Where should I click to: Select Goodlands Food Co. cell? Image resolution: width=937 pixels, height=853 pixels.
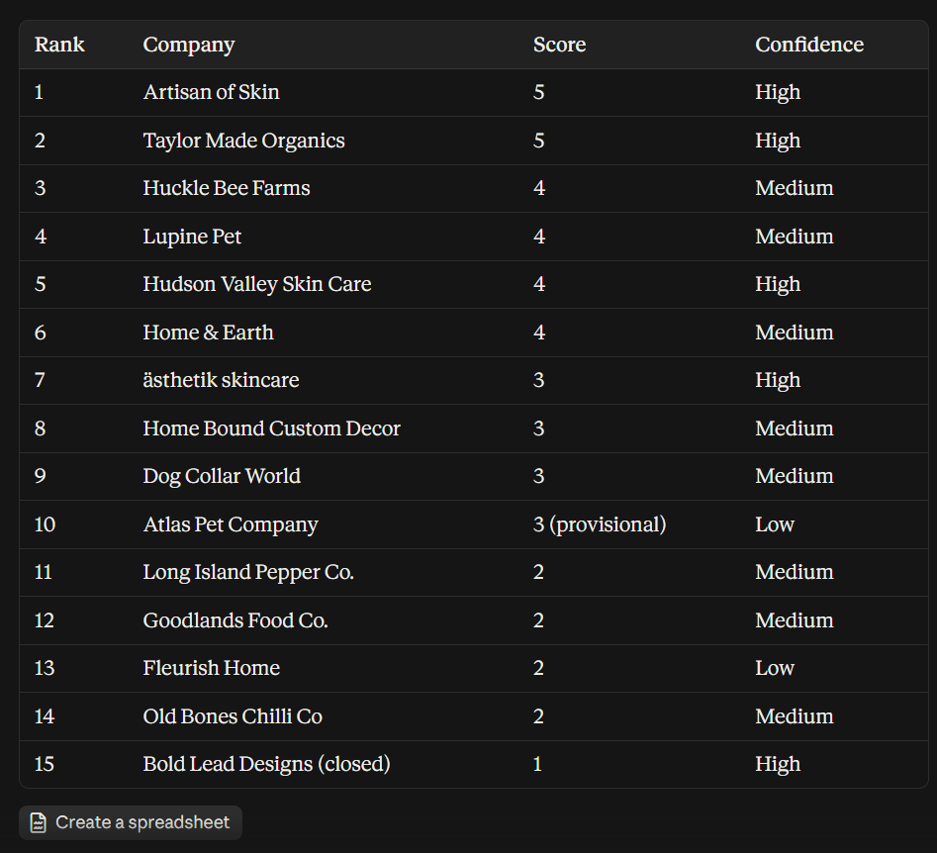pyautogui.click(x=235, y=620)
